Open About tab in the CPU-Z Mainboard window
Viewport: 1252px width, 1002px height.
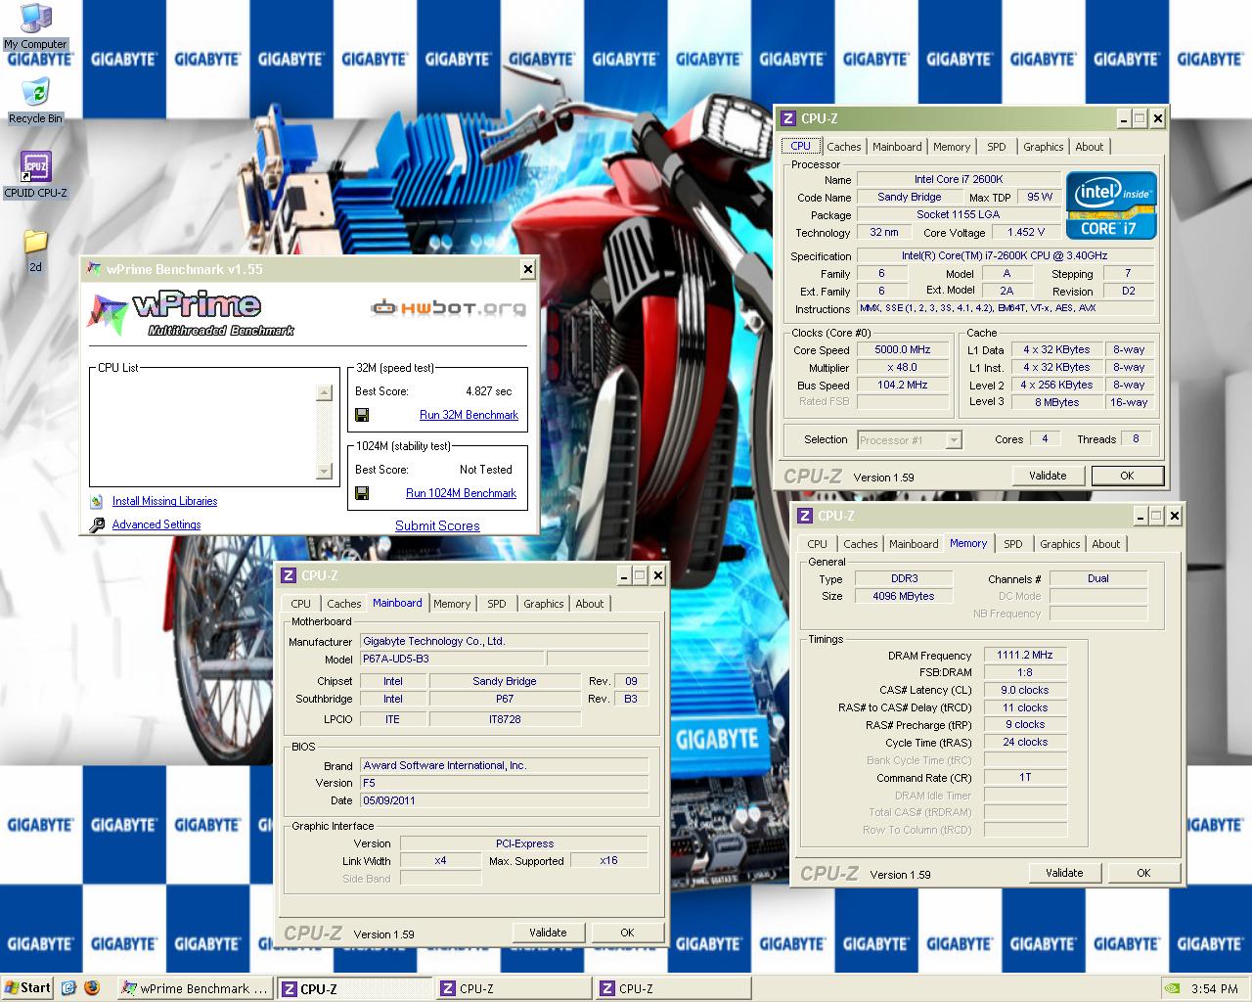click(x=590, y=604)
